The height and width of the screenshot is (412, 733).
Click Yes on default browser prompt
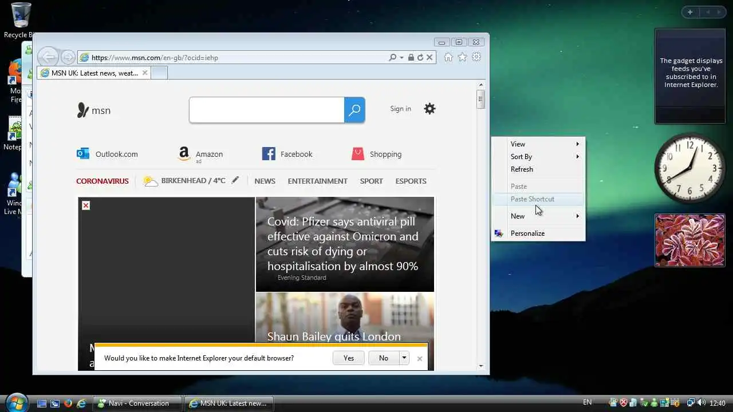(349, 358)
